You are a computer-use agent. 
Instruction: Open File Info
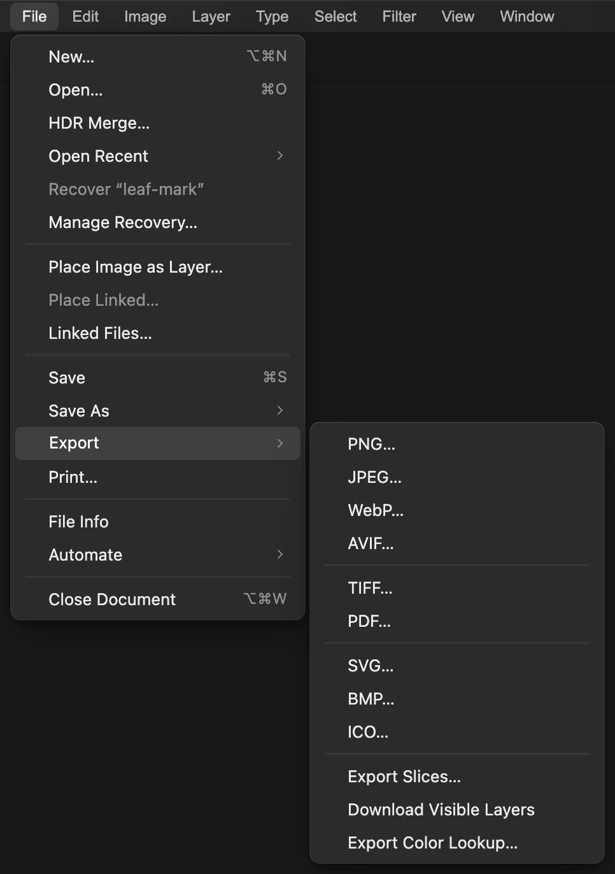click(x=158, y=522)
